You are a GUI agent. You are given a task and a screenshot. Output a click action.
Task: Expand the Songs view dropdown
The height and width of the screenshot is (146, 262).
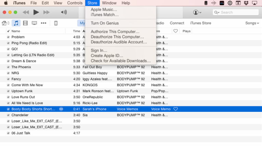click(x=252, y=23)
